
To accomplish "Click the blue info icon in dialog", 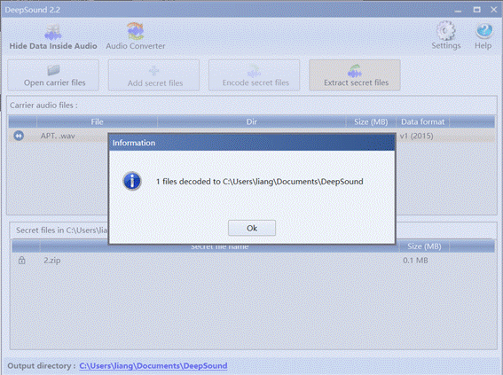I will (x=132, y=181).
